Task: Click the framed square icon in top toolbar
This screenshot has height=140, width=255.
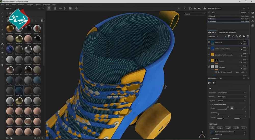Action: tap(70, 8)
